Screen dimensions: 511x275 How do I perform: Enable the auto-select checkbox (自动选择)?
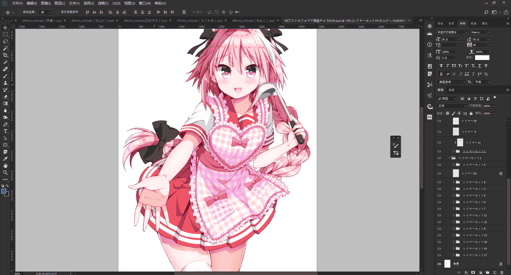click(x=20, y=12)
